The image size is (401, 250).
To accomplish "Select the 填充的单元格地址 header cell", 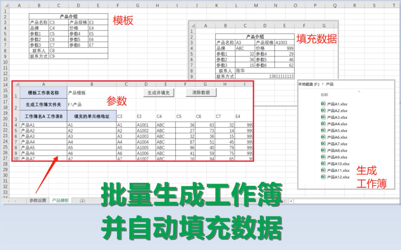I will pyautogui.click(x=92, y=116).
